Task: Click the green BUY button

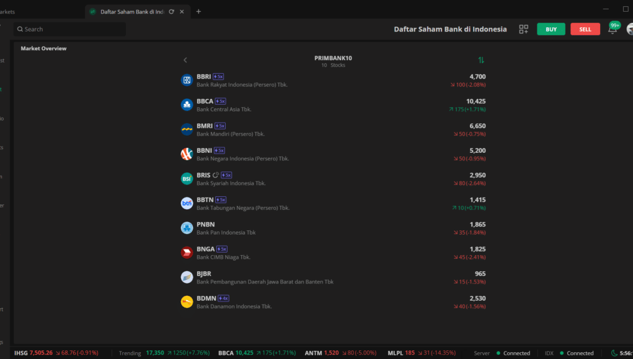Action: 551,28
